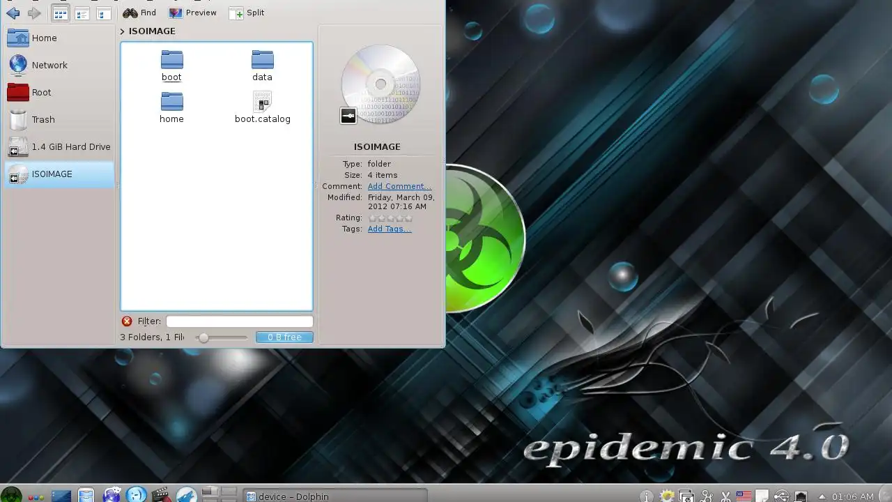Open the network connection tray icon

tap(800, 496)
